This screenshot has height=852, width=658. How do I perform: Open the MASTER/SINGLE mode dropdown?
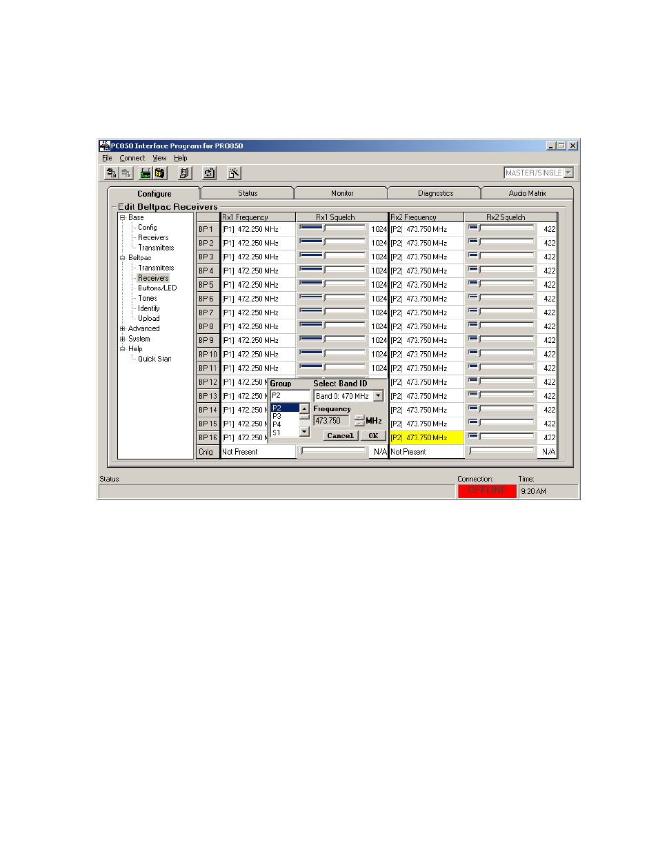pyautogui.click(x=569, y=172)
